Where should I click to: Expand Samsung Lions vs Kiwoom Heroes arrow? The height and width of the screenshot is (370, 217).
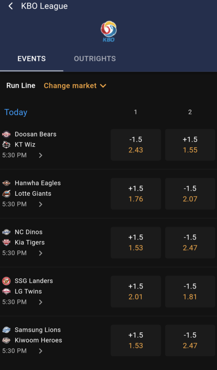[x=41, y=351]
